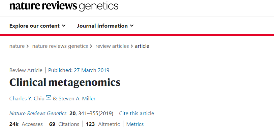
Task: Click the chevron next to Explore our content
Action: pyautogui.click(x=64, y=26)
